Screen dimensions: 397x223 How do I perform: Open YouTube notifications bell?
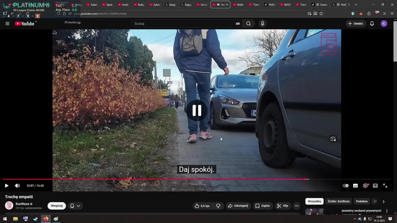[x=372, y=24]
